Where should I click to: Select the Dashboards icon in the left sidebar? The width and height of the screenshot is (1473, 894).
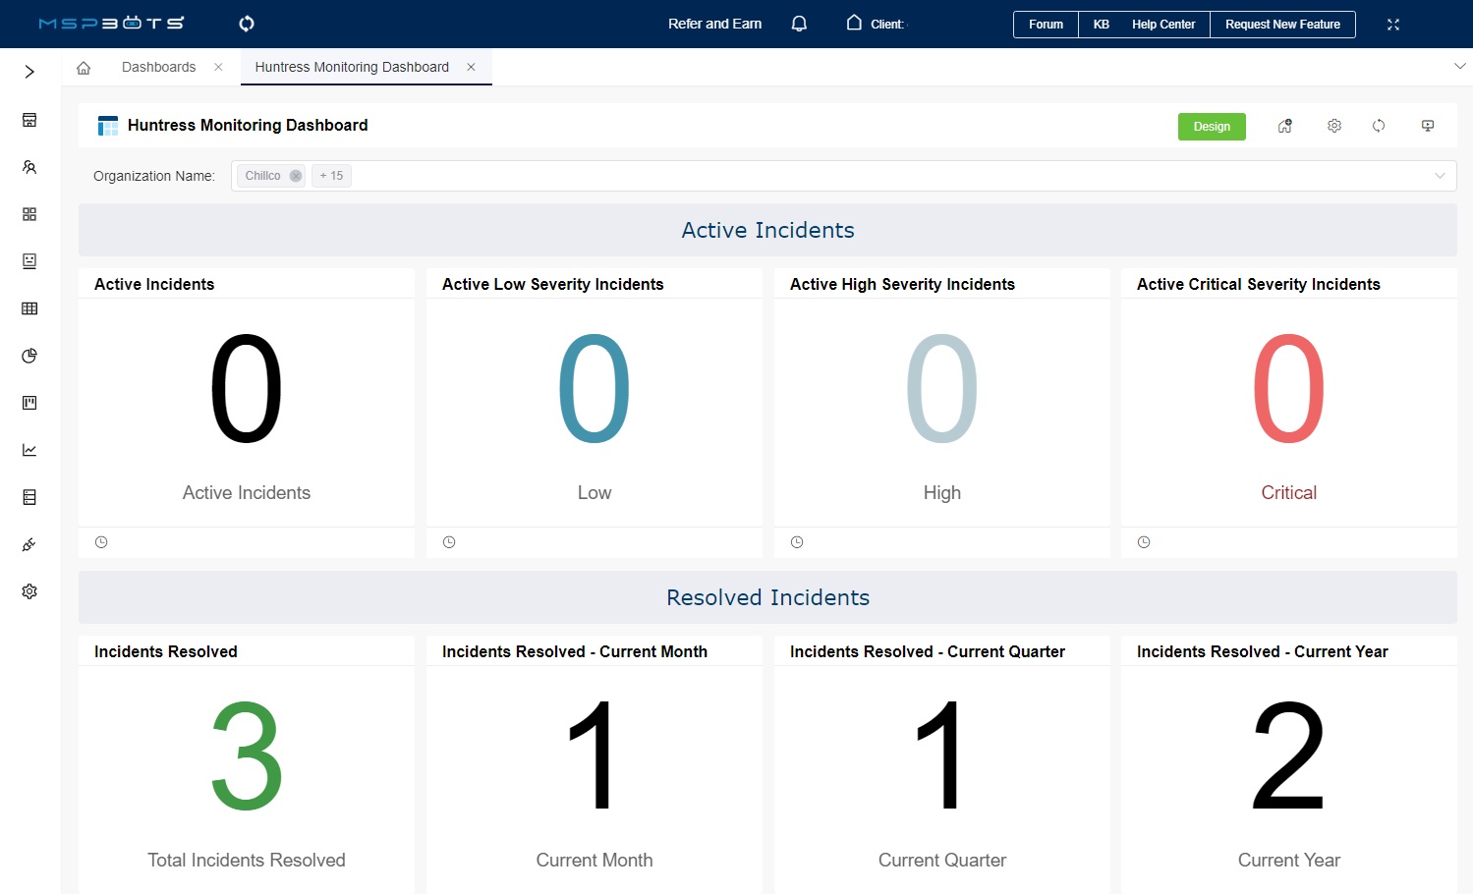tap(28, 120)
